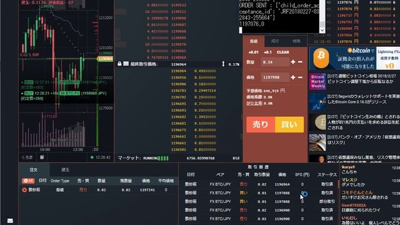Click the 残数量 column header

126,181
